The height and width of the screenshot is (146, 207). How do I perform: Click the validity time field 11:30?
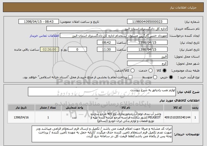[x=106, y=50]
